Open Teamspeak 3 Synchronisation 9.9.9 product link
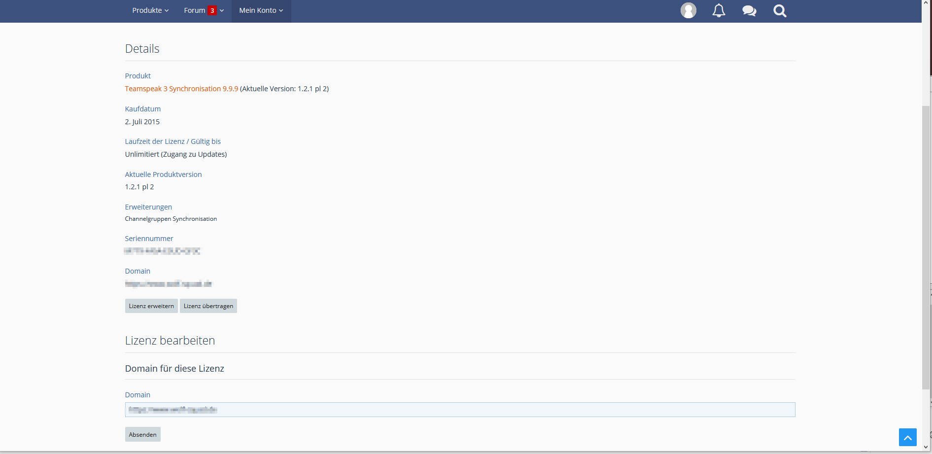932x454 pixels. pos(181,89)
